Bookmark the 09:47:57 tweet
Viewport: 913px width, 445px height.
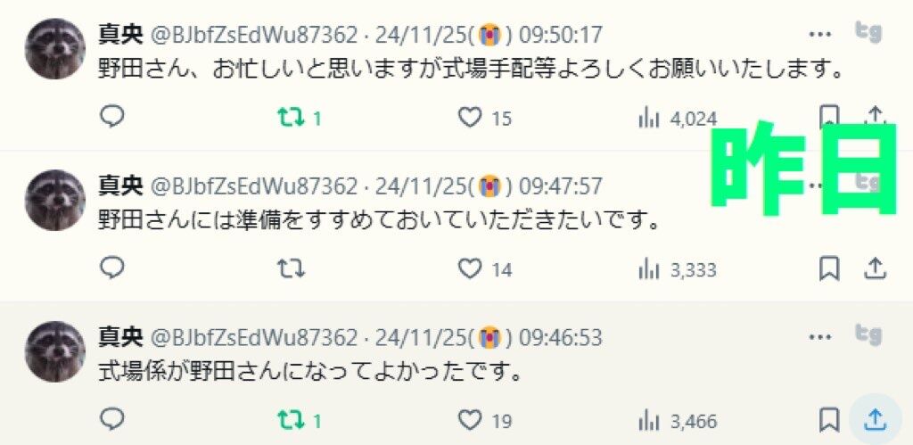tap(828, 269)
